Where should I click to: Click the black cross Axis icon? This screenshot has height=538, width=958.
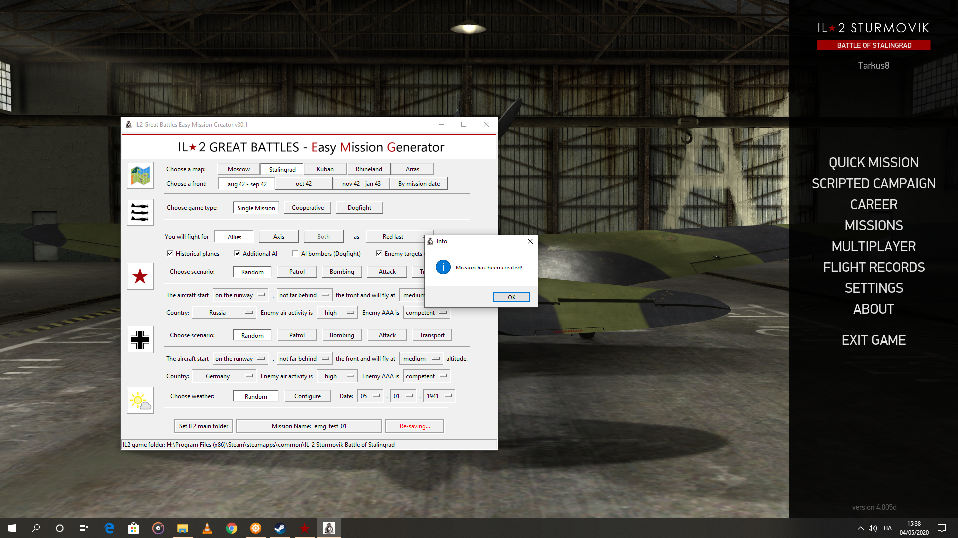(140, 340)
